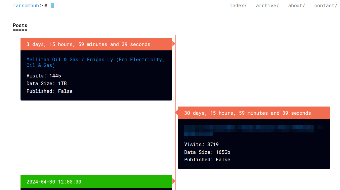This screenshot has height=190, width=340.
Task: Click the arrow beside the green 2024-04-30 header
Action: coord(174,181)
